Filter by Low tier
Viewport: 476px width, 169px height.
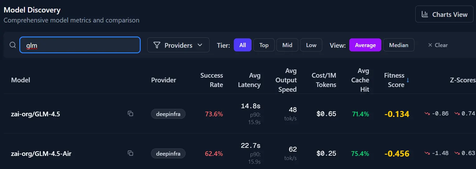coord(311,45)
